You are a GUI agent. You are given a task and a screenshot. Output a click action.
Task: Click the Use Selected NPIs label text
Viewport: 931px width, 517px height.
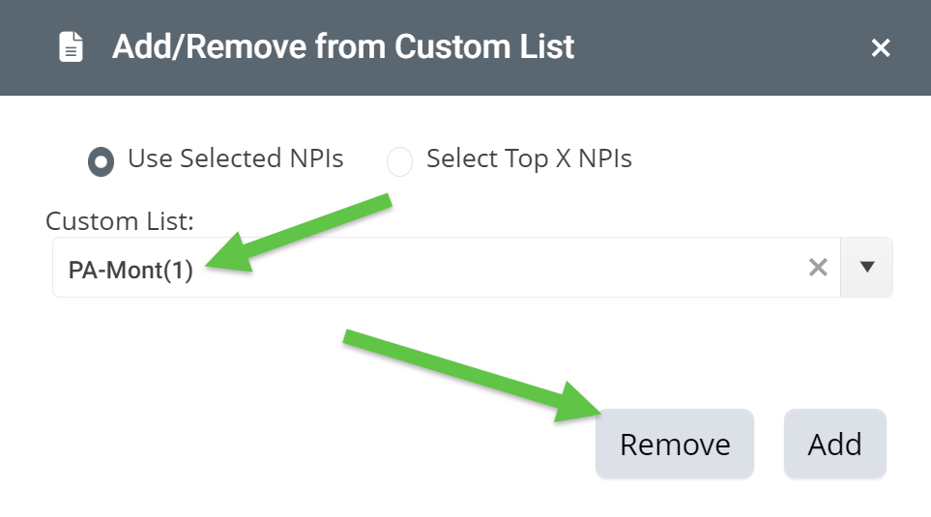click(x=235, y=158)
